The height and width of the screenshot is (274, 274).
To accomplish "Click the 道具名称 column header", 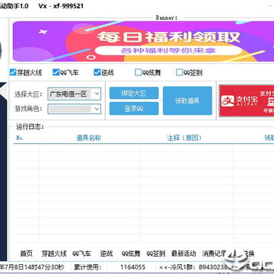I will coord(89,138).
